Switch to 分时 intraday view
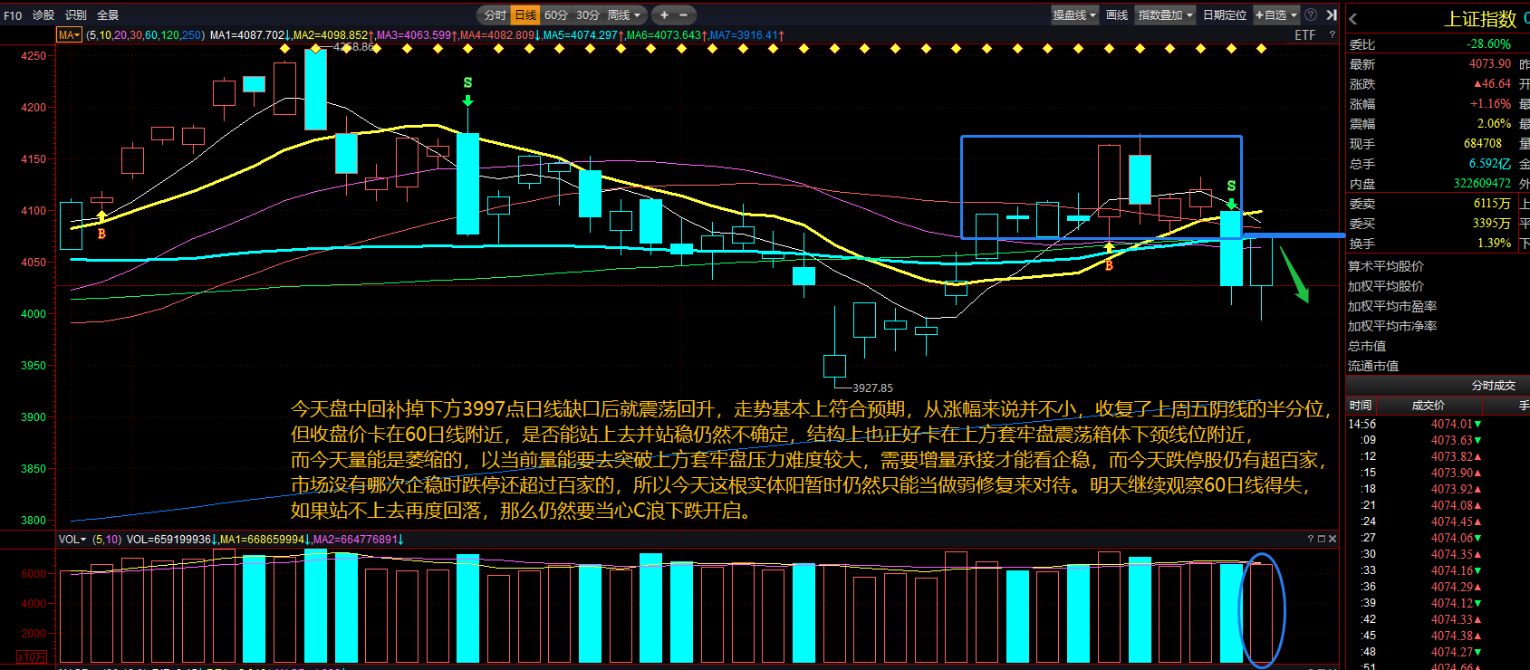This screenshot has height=670, width=1530. pos(495,14)
